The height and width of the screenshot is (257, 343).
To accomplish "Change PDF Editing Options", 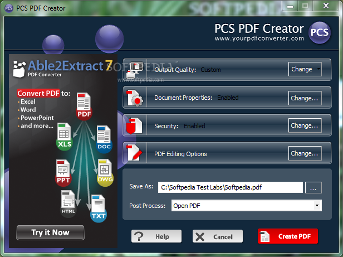I will (x=305, y=153).
